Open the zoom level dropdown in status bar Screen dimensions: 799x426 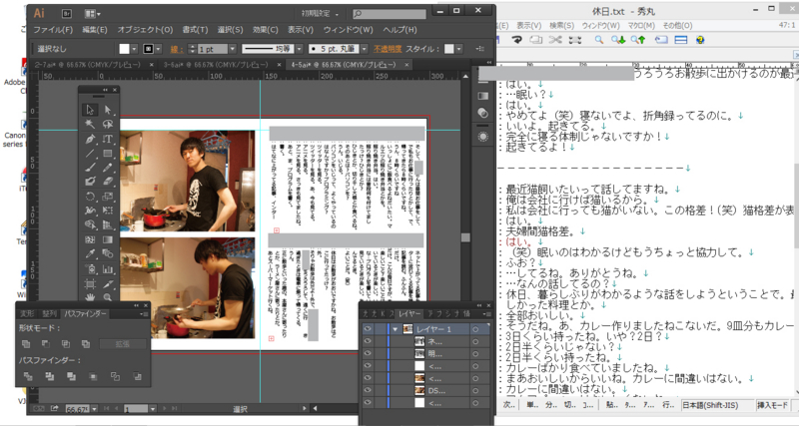coord(94,409)
